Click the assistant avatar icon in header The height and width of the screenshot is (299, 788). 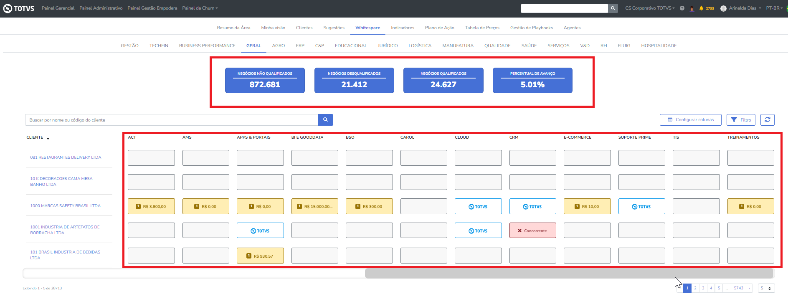coord(692,8)
